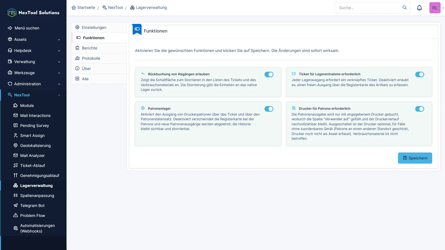Screen dimensions: 445x250
Task: Open user menu dropdown arrow beside RL
Action: coord(443,8)
